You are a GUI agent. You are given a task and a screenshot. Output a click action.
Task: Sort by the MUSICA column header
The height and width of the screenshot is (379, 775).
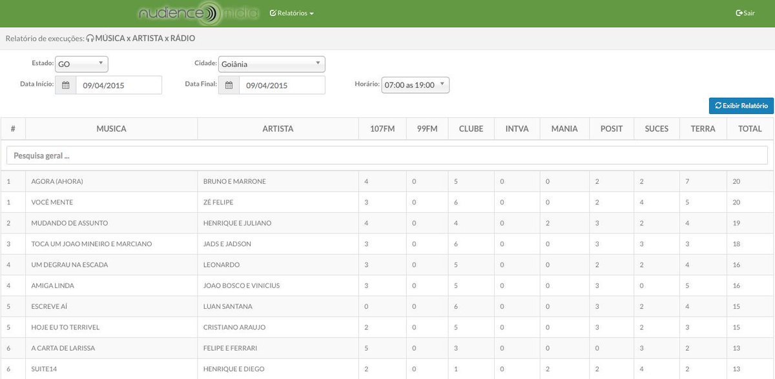click(111, 129)
